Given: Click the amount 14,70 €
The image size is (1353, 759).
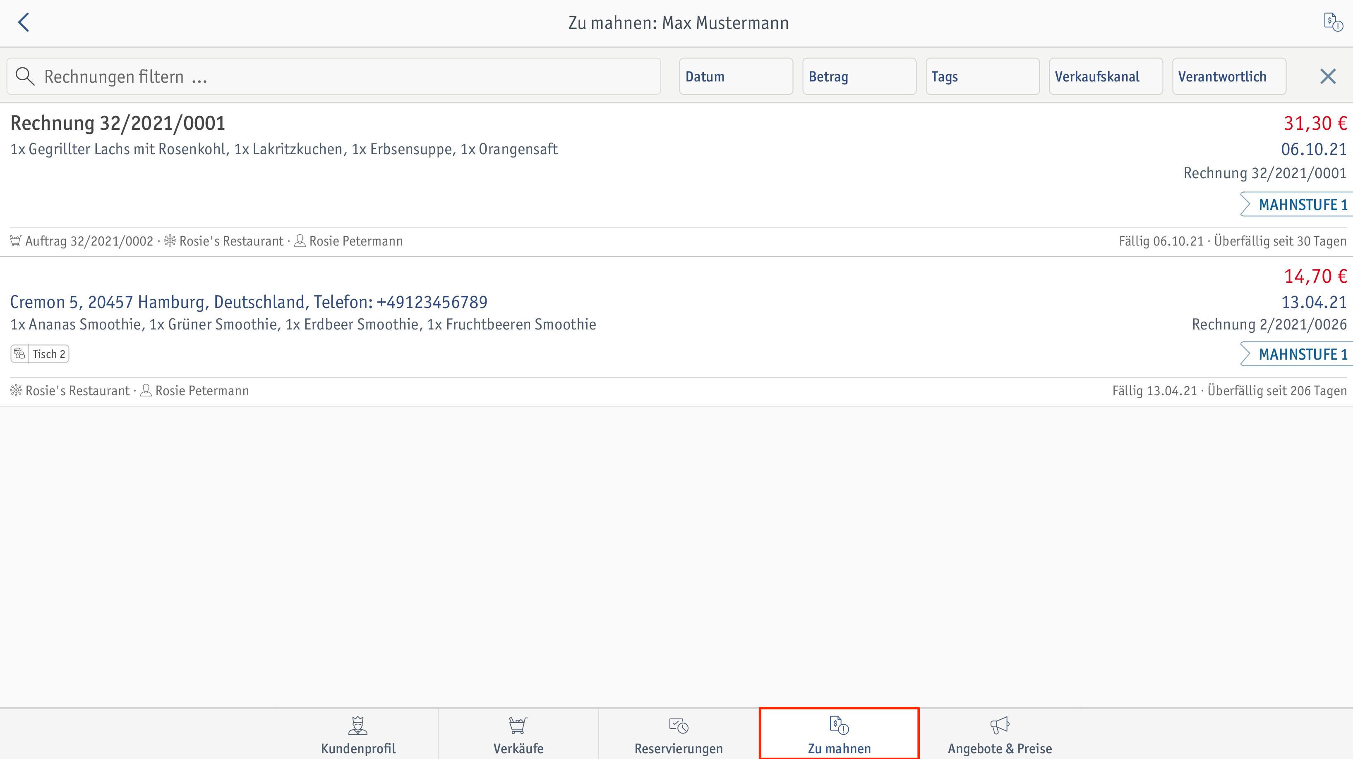Looking at the screenshot, I should (1315, 276).
